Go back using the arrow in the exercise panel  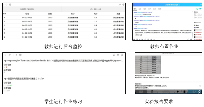pyautogui.click(x=5, y=55)
